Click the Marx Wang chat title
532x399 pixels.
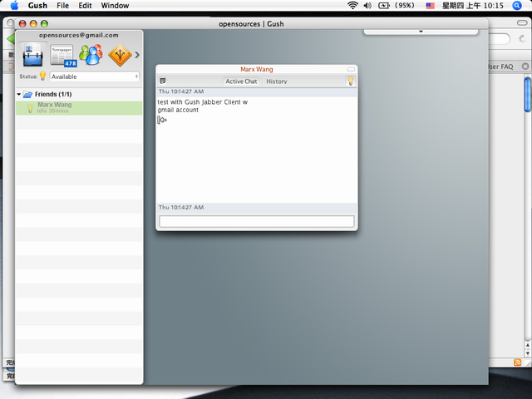257,69
